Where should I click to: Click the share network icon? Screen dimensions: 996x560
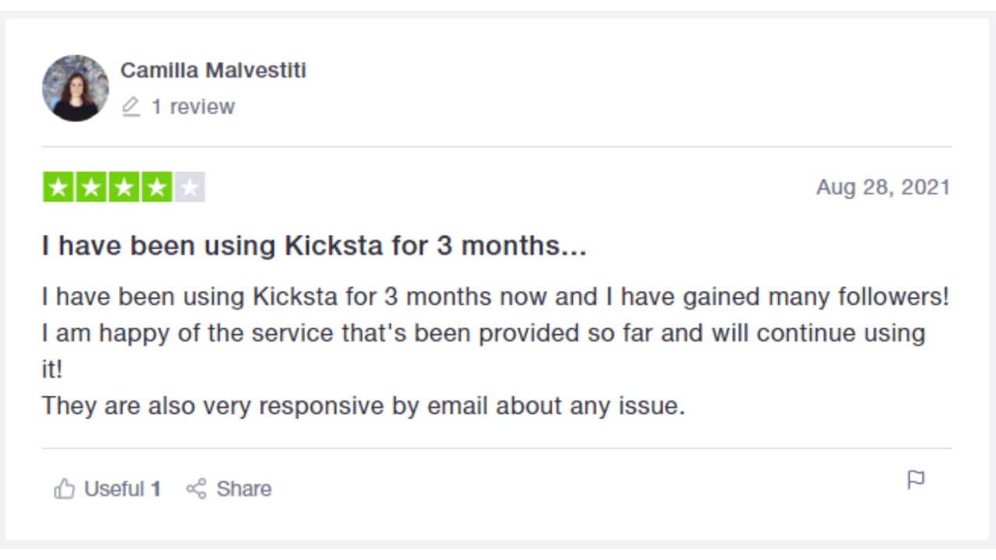[196, 489]
